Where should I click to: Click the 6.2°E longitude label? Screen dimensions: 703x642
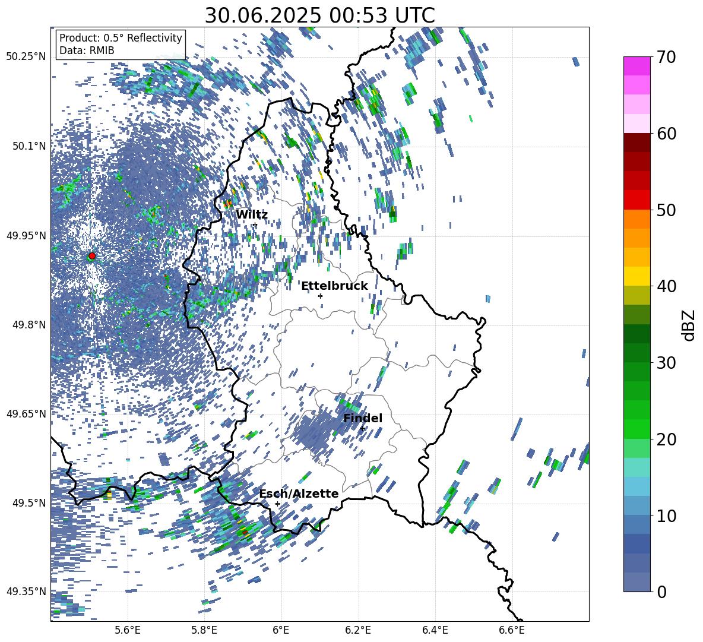pos(358,630)
